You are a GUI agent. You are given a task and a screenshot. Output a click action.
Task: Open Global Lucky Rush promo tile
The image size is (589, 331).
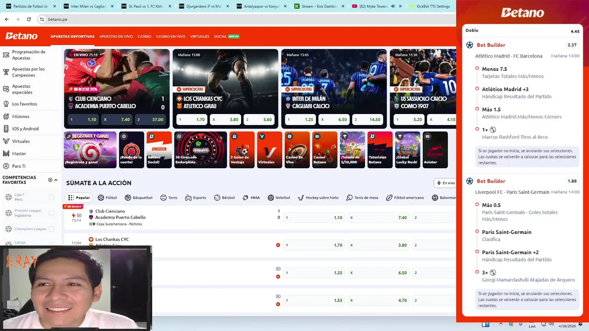point(408,150)
